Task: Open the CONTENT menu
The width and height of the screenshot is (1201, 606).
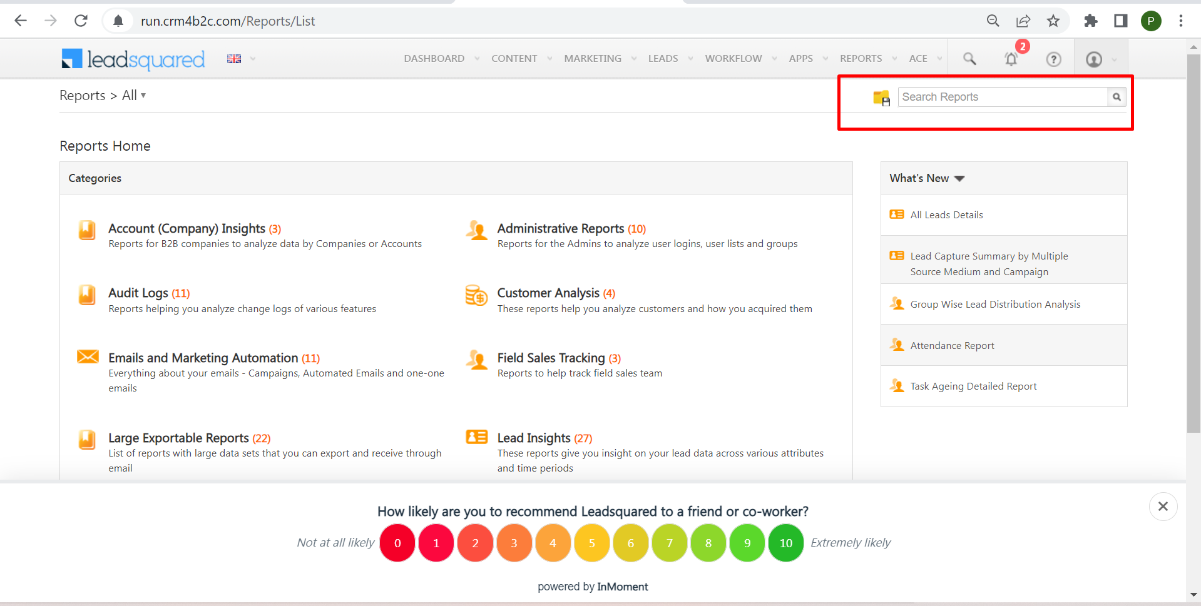Action: tap(514, 59)
